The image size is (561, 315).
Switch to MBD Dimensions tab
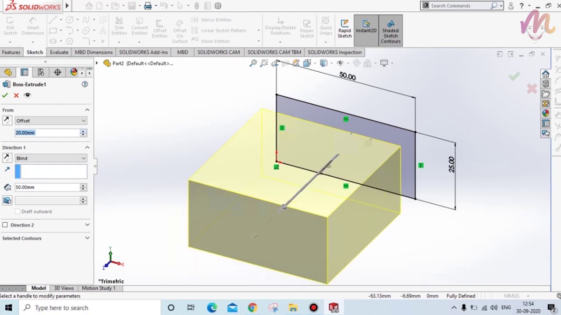click(x=94, y=52)
